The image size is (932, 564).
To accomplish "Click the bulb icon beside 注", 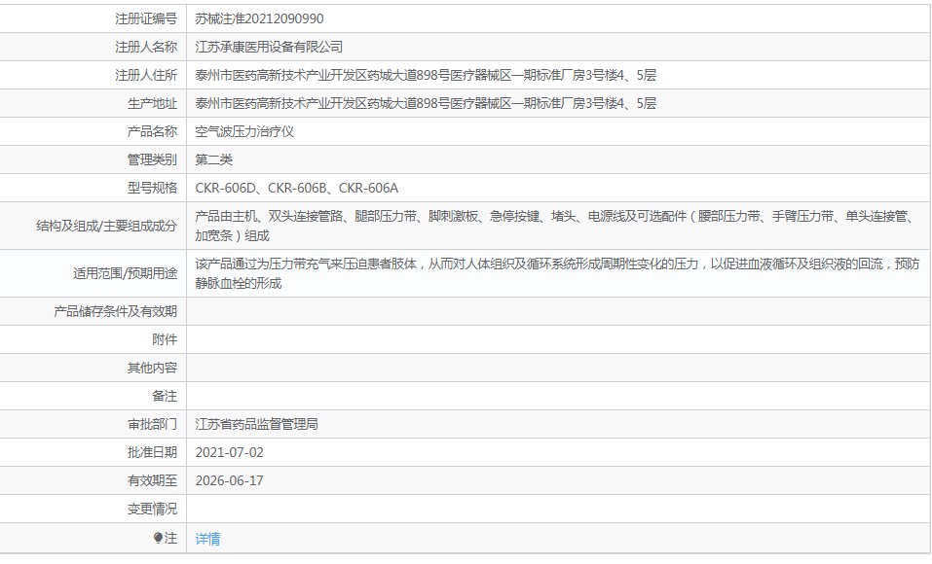I will (x=158, y=538).
